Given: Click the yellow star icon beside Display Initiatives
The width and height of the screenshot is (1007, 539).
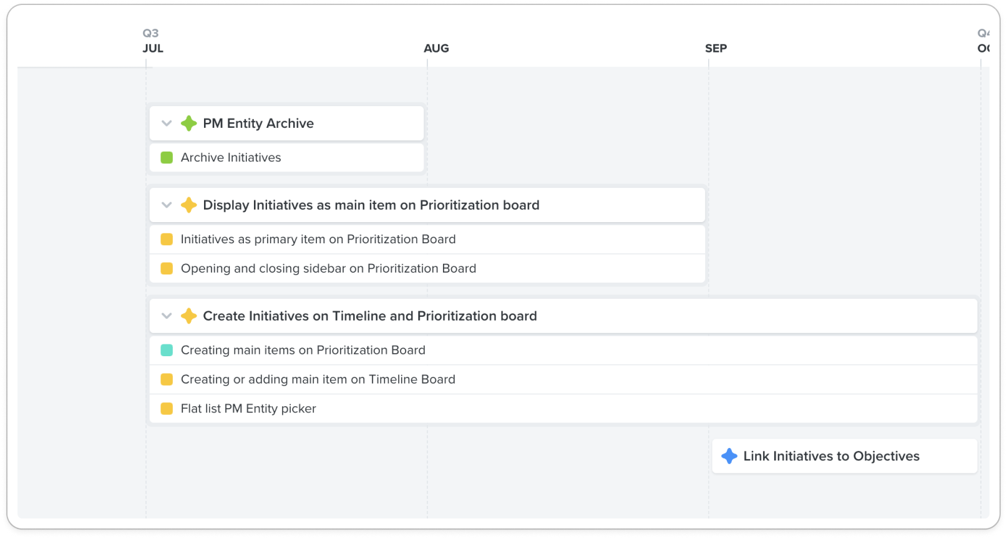Looking at the screenshot, I should point(188,205).
